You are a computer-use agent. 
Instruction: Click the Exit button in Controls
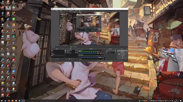[122, 59]
